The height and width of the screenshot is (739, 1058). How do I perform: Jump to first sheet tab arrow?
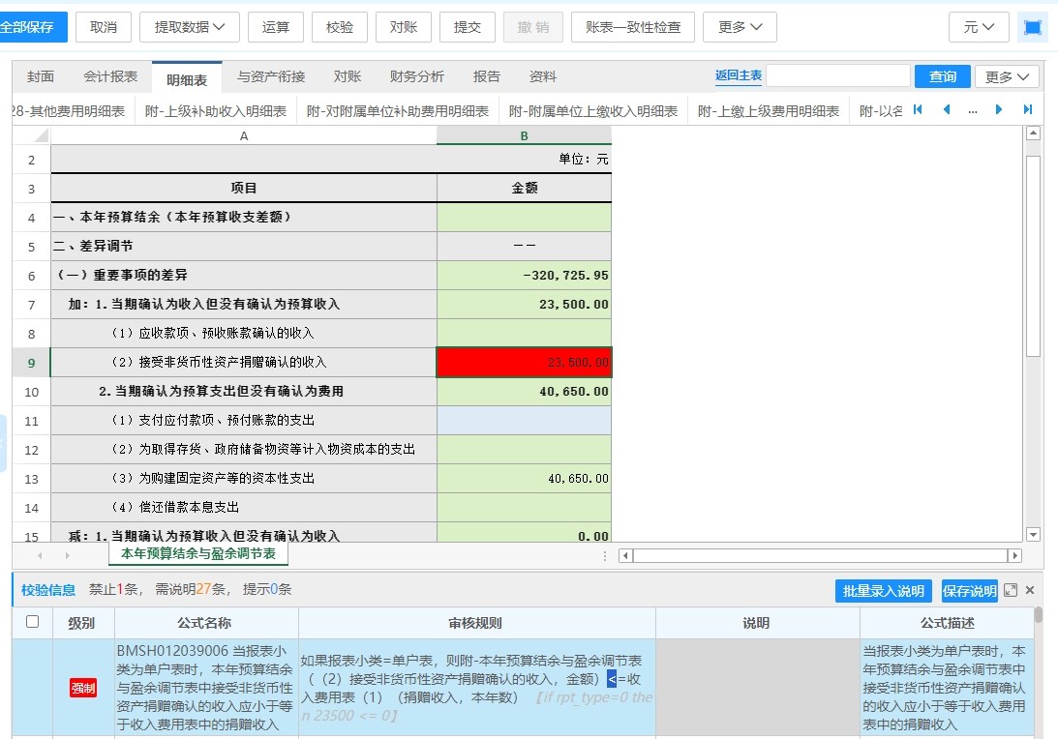(x=918, y=110)
